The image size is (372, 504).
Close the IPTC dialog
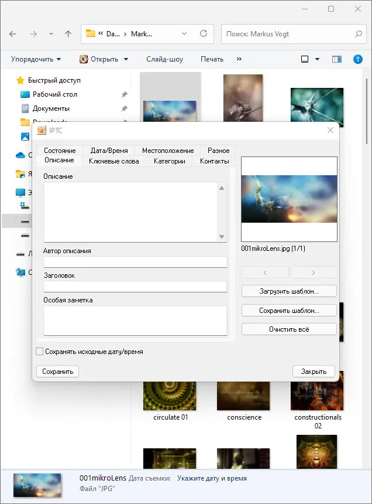pyautogui.click(x=330, y=130)
